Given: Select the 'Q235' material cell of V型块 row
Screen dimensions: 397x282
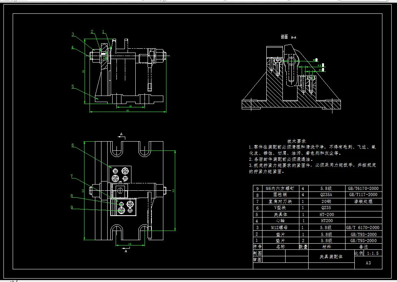Looking at the screenshot, I should tap(326, 208).
